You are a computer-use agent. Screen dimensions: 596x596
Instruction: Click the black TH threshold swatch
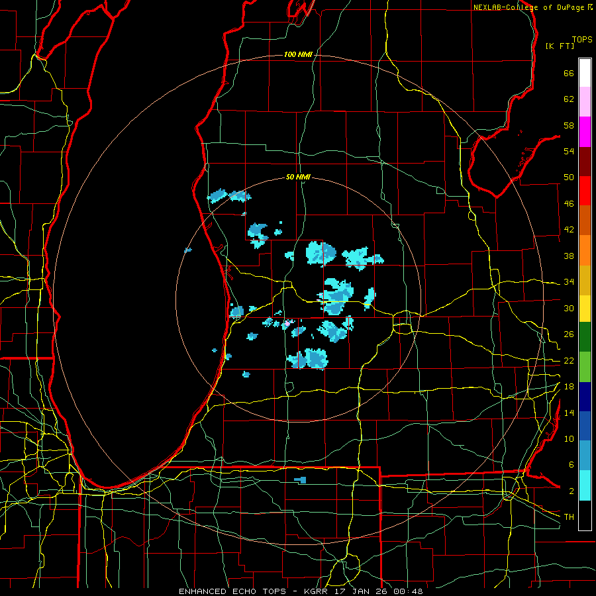click(x=585, y=515)
